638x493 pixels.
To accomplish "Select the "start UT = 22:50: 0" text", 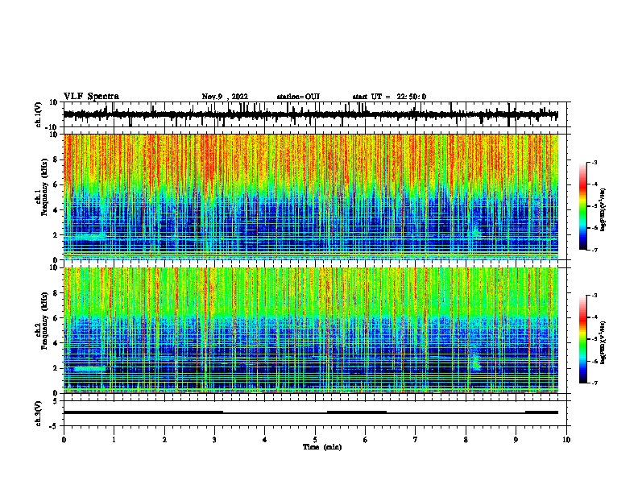I will (389, 97).
